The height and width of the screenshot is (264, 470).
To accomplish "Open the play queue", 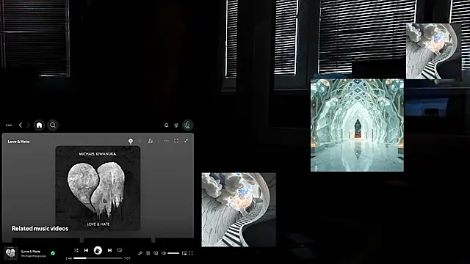I will (x=148, y=253).
